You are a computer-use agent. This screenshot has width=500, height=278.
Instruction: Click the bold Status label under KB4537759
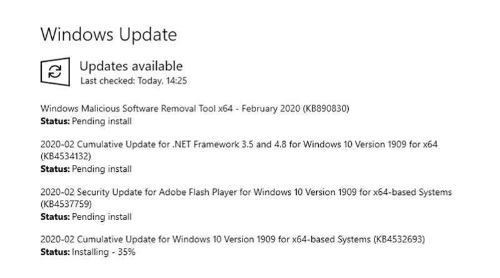coord(55,217)
